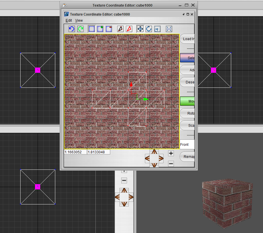
Task: Click the Deselect side button
Action: (x=187, y=82)
